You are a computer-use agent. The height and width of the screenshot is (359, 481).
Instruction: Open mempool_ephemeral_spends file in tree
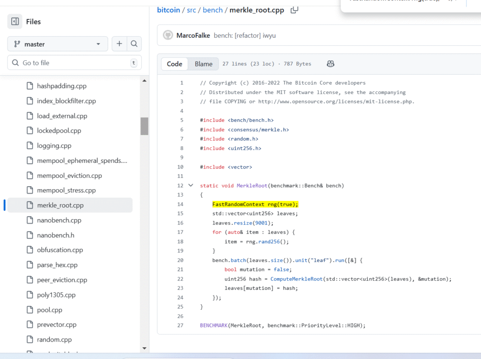(82, 160)
